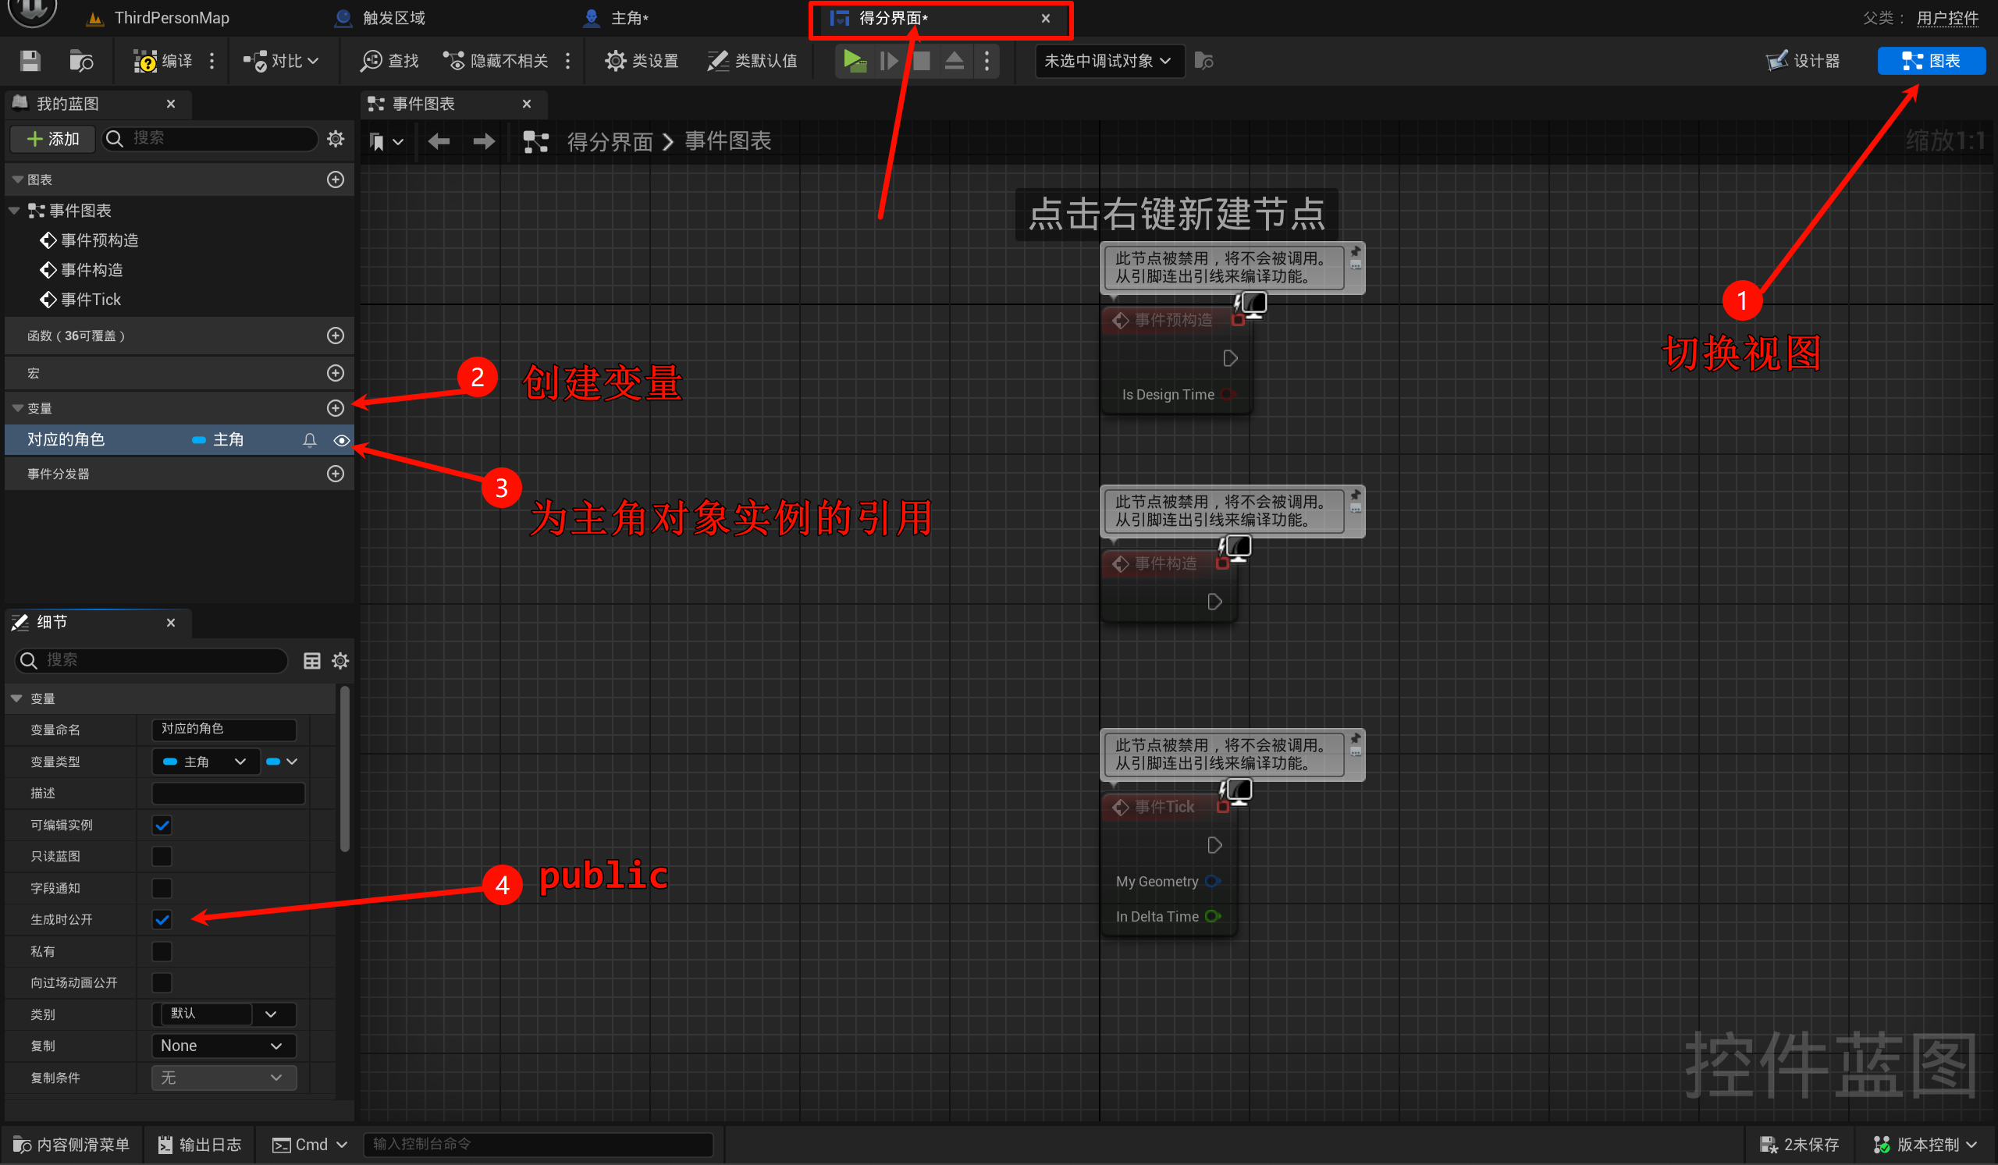The width and height of the screenshot is (1998, 1165).
Task: Click the 变量命名 text input field
Action: coord(223,729)
